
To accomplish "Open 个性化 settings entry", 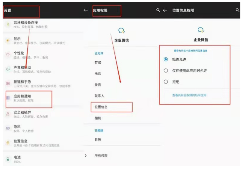I will 43,55.
